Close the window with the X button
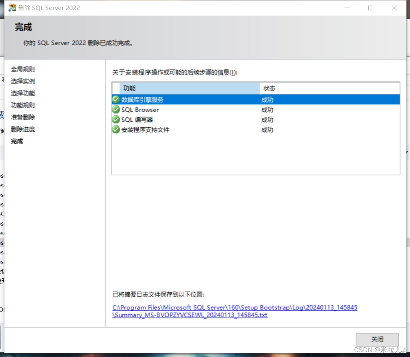The width and height of the screenshot is (410, 357). [x=394, y=8]
